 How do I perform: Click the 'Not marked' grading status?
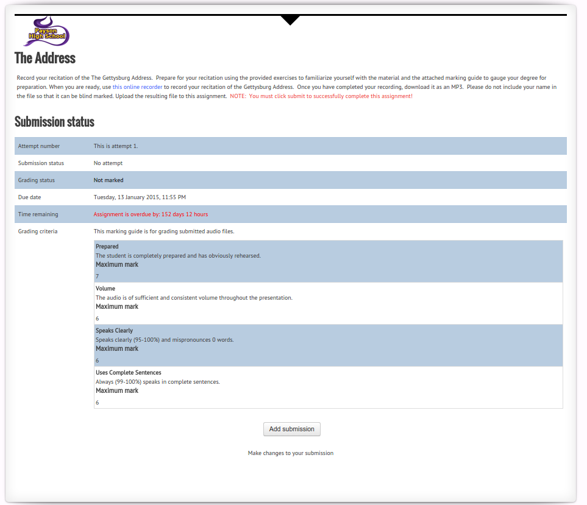click(x=109, y=180)
